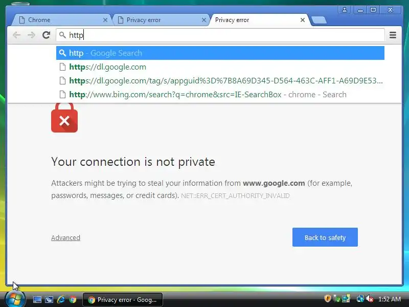Launch Internet Explorer from quick launch

click(x=61, y=299)
